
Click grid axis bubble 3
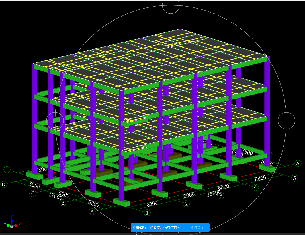click(220, 195)
